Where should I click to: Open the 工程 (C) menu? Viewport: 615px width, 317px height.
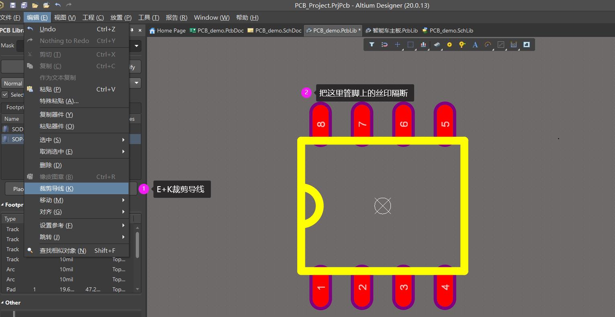[93, 17]
